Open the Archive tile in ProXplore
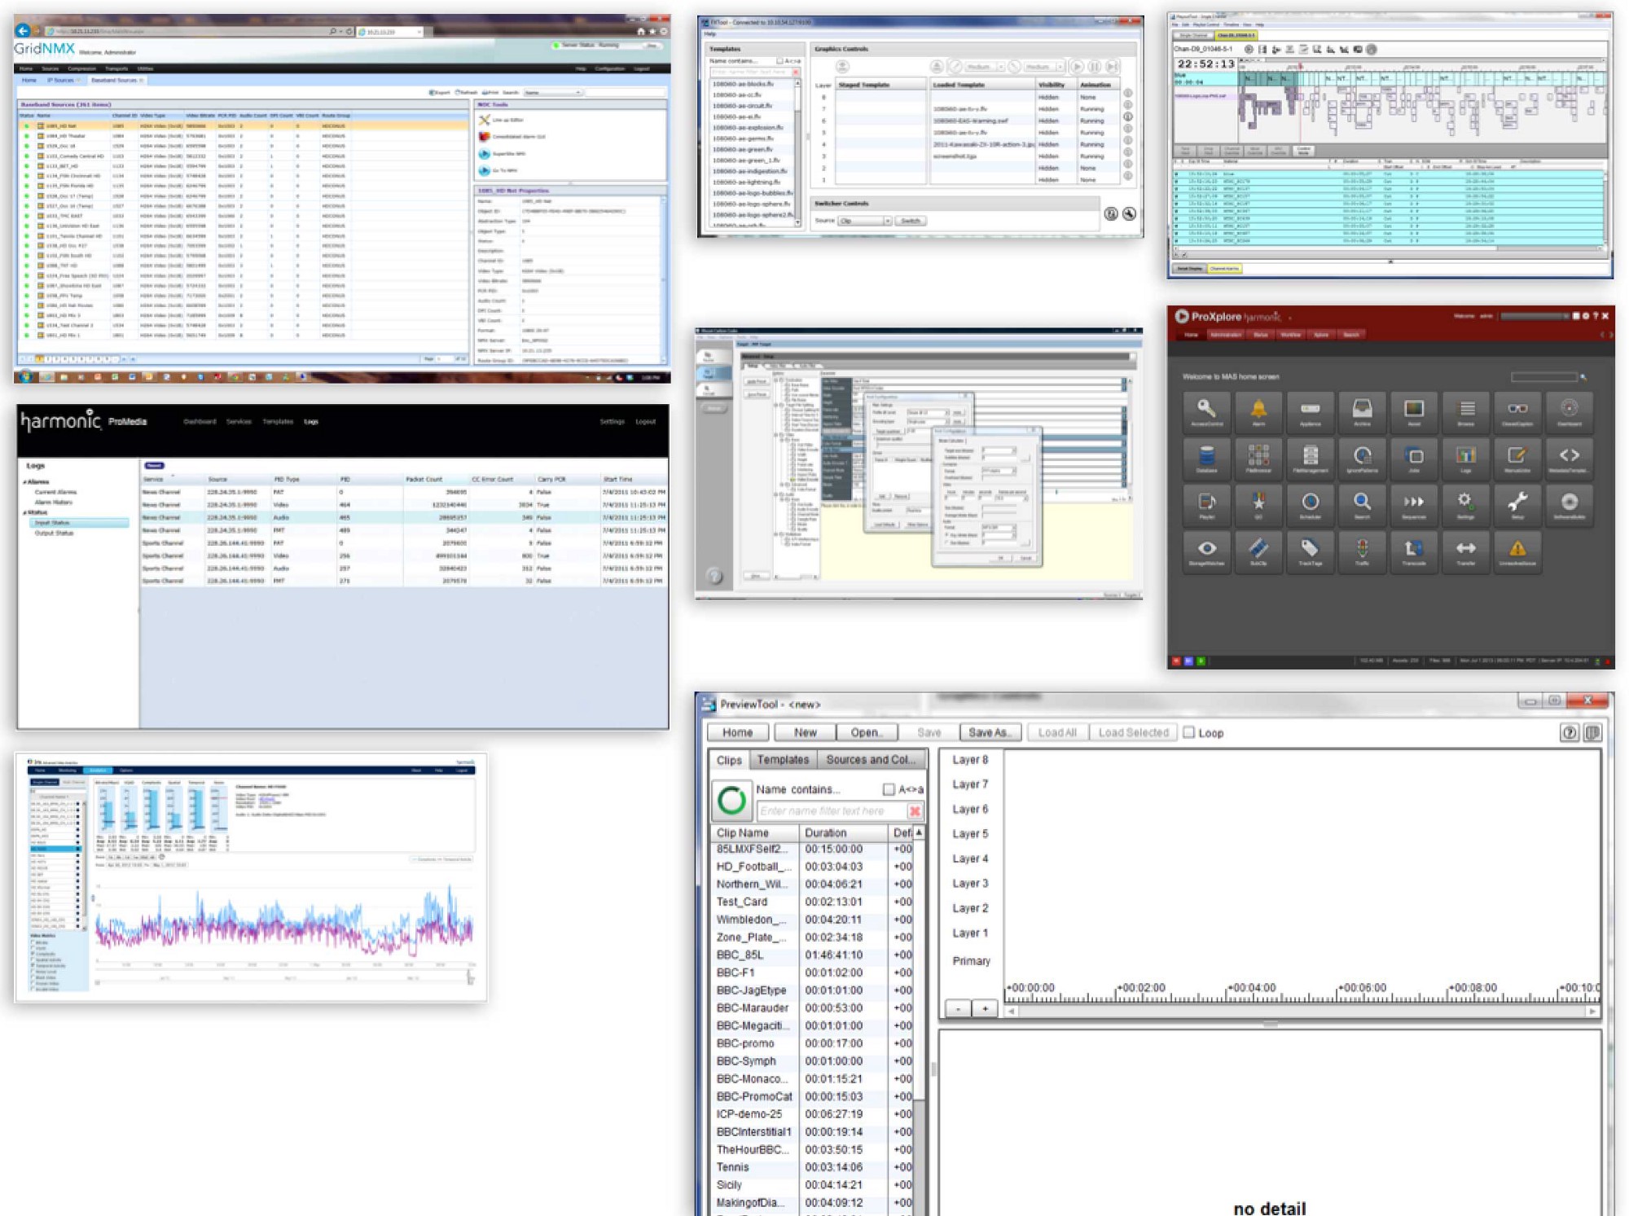Image resolution: width=1629 pixels, height=1216 pixels. click(1362, 412)
